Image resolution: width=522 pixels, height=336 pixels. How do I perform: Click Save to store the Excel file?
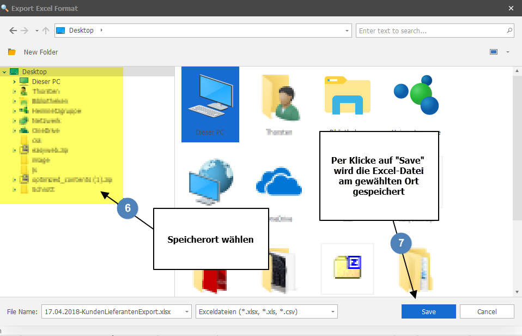pos(428,311)
